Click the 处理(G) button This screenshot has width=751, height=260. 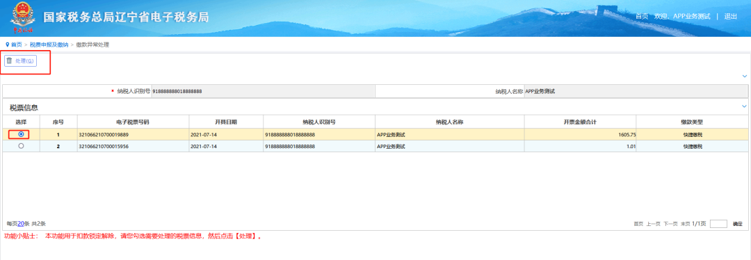(21, 60)
